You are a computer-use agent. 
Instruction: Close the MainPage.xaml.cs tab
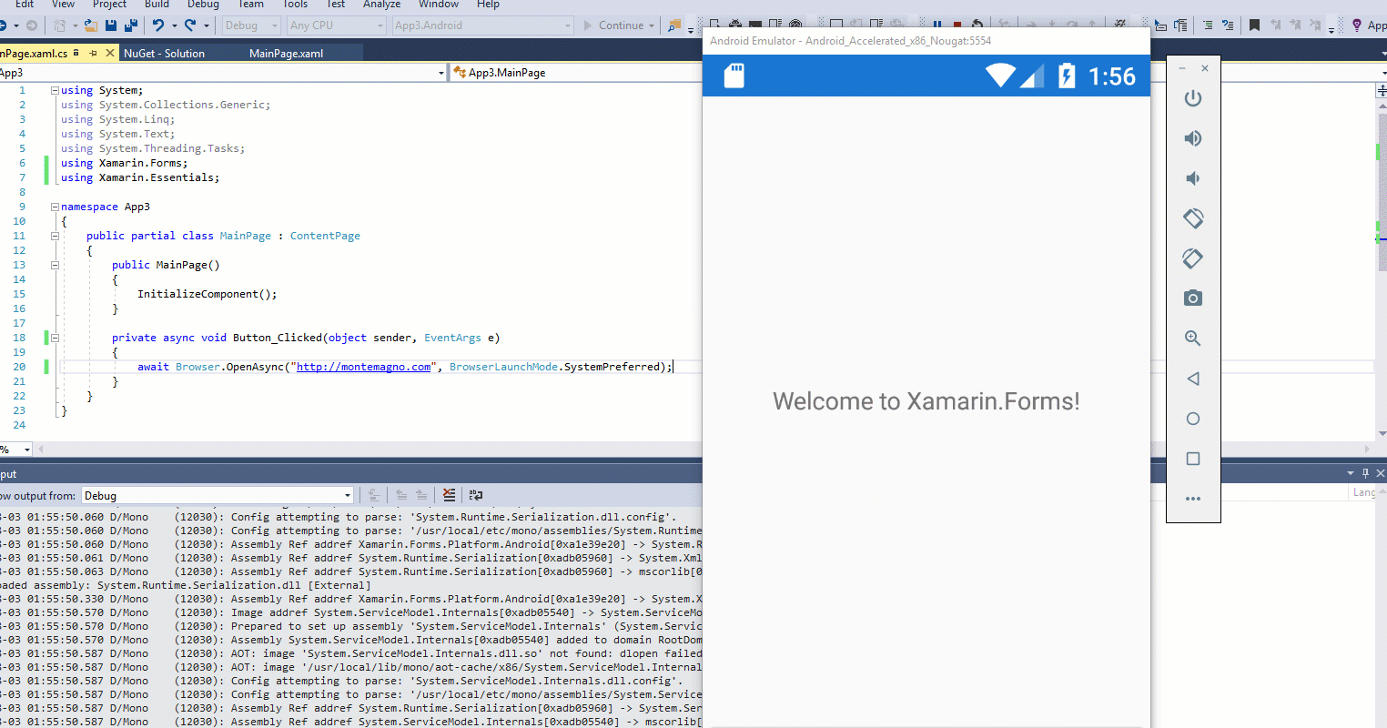point(111,54)
